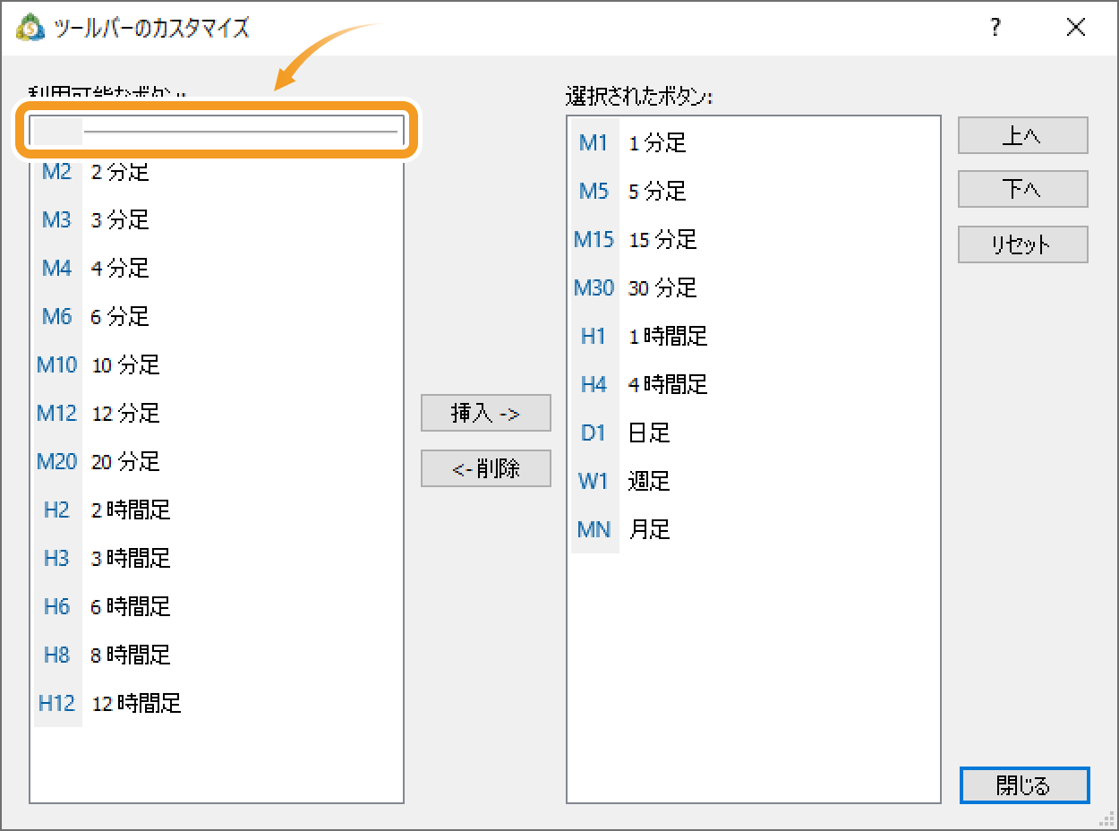The width and height of the screenshot is (1119, 831).
Task: Select the 30 分足 label in selected buttons
Action: [662, 287]
